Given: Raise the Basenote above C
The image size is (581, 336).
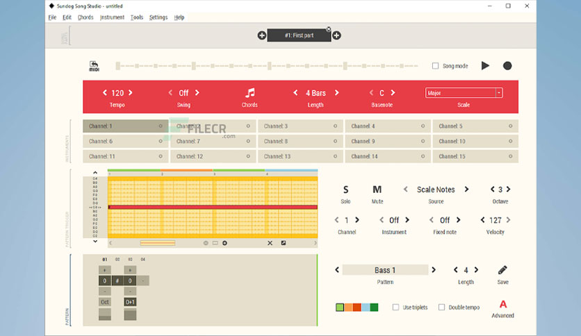Looking at the screenshot, I should (x=393, y=92).
